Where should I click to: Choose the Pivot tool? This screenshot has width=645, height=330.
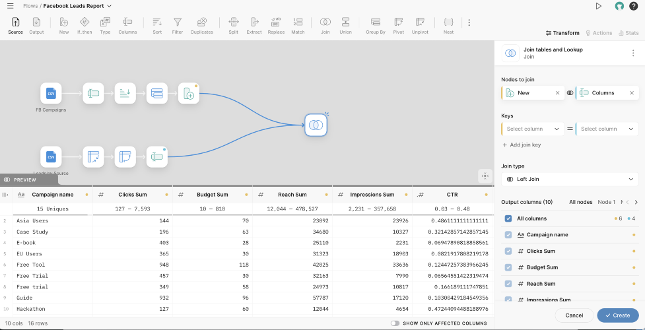[398, 26]
